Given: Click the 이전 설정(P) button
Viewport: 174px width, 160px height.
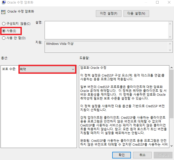Looking at the screenshot, I should 109,14.
